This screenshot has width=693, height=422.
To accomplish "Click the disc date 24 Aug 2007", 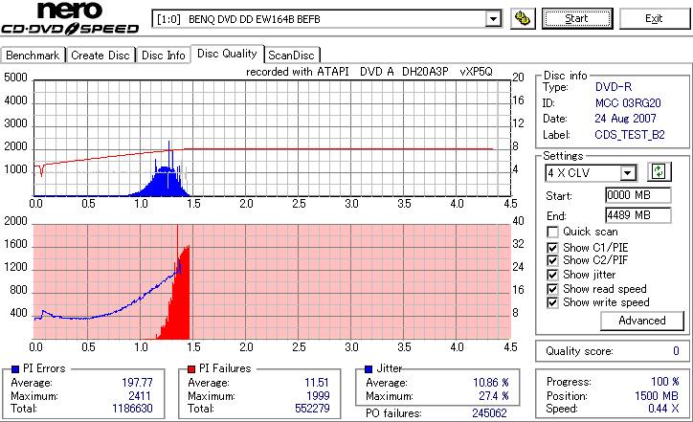I will coord(625,119).
